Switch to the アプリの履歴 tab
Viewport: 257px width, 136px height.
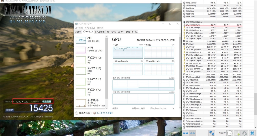(100, 32)
